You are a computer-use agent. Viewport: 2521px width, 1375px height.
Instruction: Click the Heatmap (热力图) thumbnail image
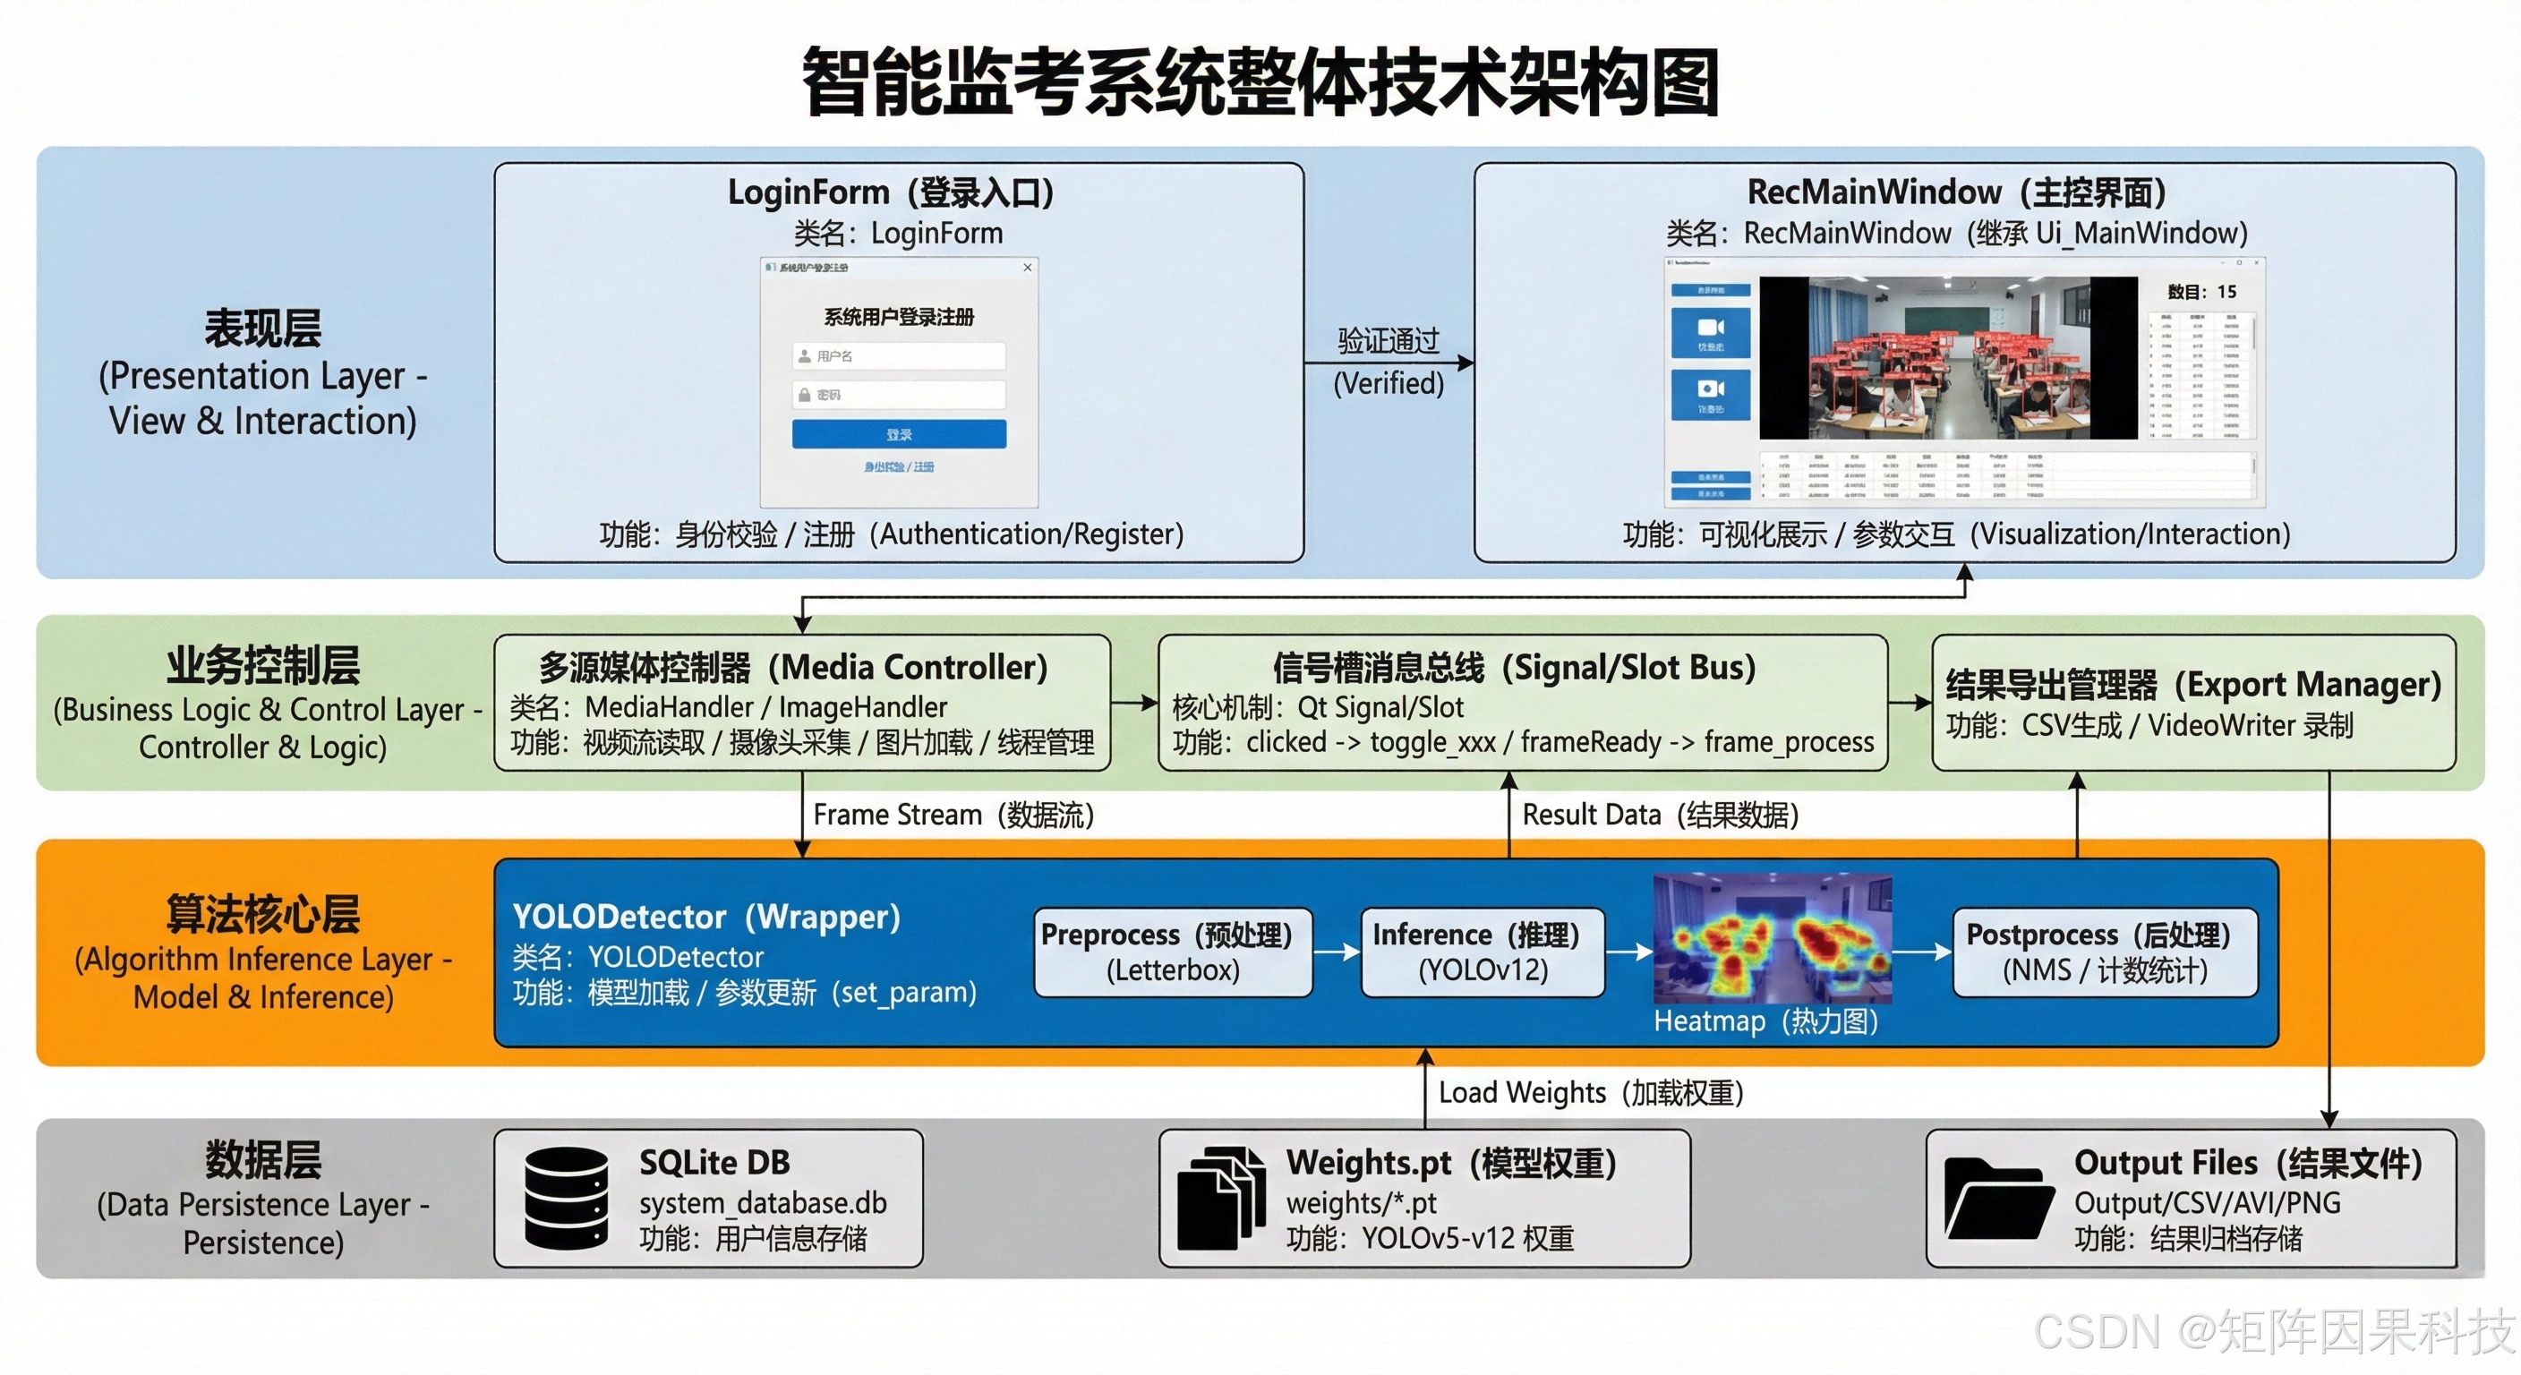(x=1772, y=940)
